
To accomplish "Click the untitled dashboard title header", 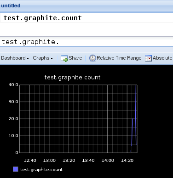I will point(11,6).
